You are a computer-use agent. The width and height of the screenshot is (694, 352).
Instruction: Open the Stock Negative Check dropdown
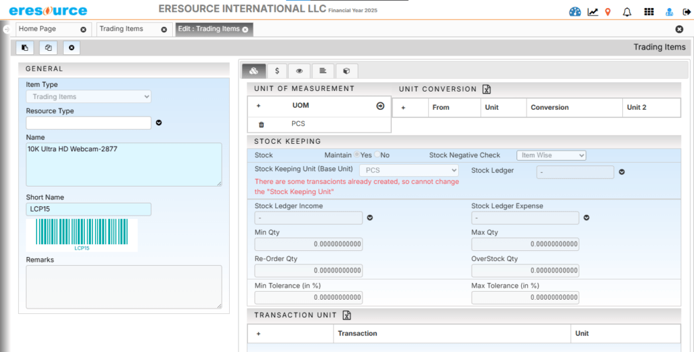click(x=551, y=155)
